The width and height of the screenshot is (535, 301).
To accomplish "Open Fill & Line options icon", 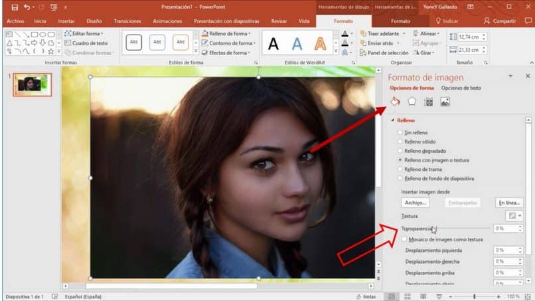I will pyautogui.click(x=395, y=102).
